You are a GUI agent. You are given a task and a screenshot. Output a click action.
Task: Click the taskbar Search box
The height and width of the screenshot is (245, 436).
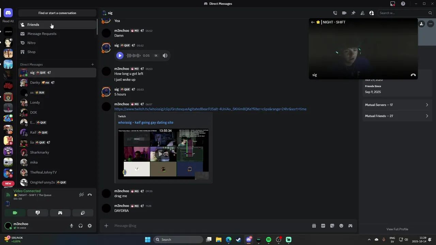[178, 240]
